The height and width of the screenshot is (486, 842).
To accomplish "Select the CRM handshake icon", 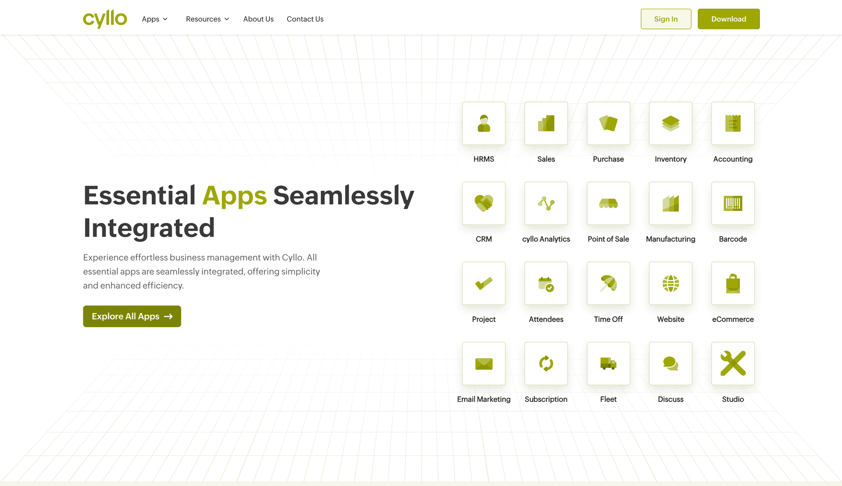I will tap(483, 203).
